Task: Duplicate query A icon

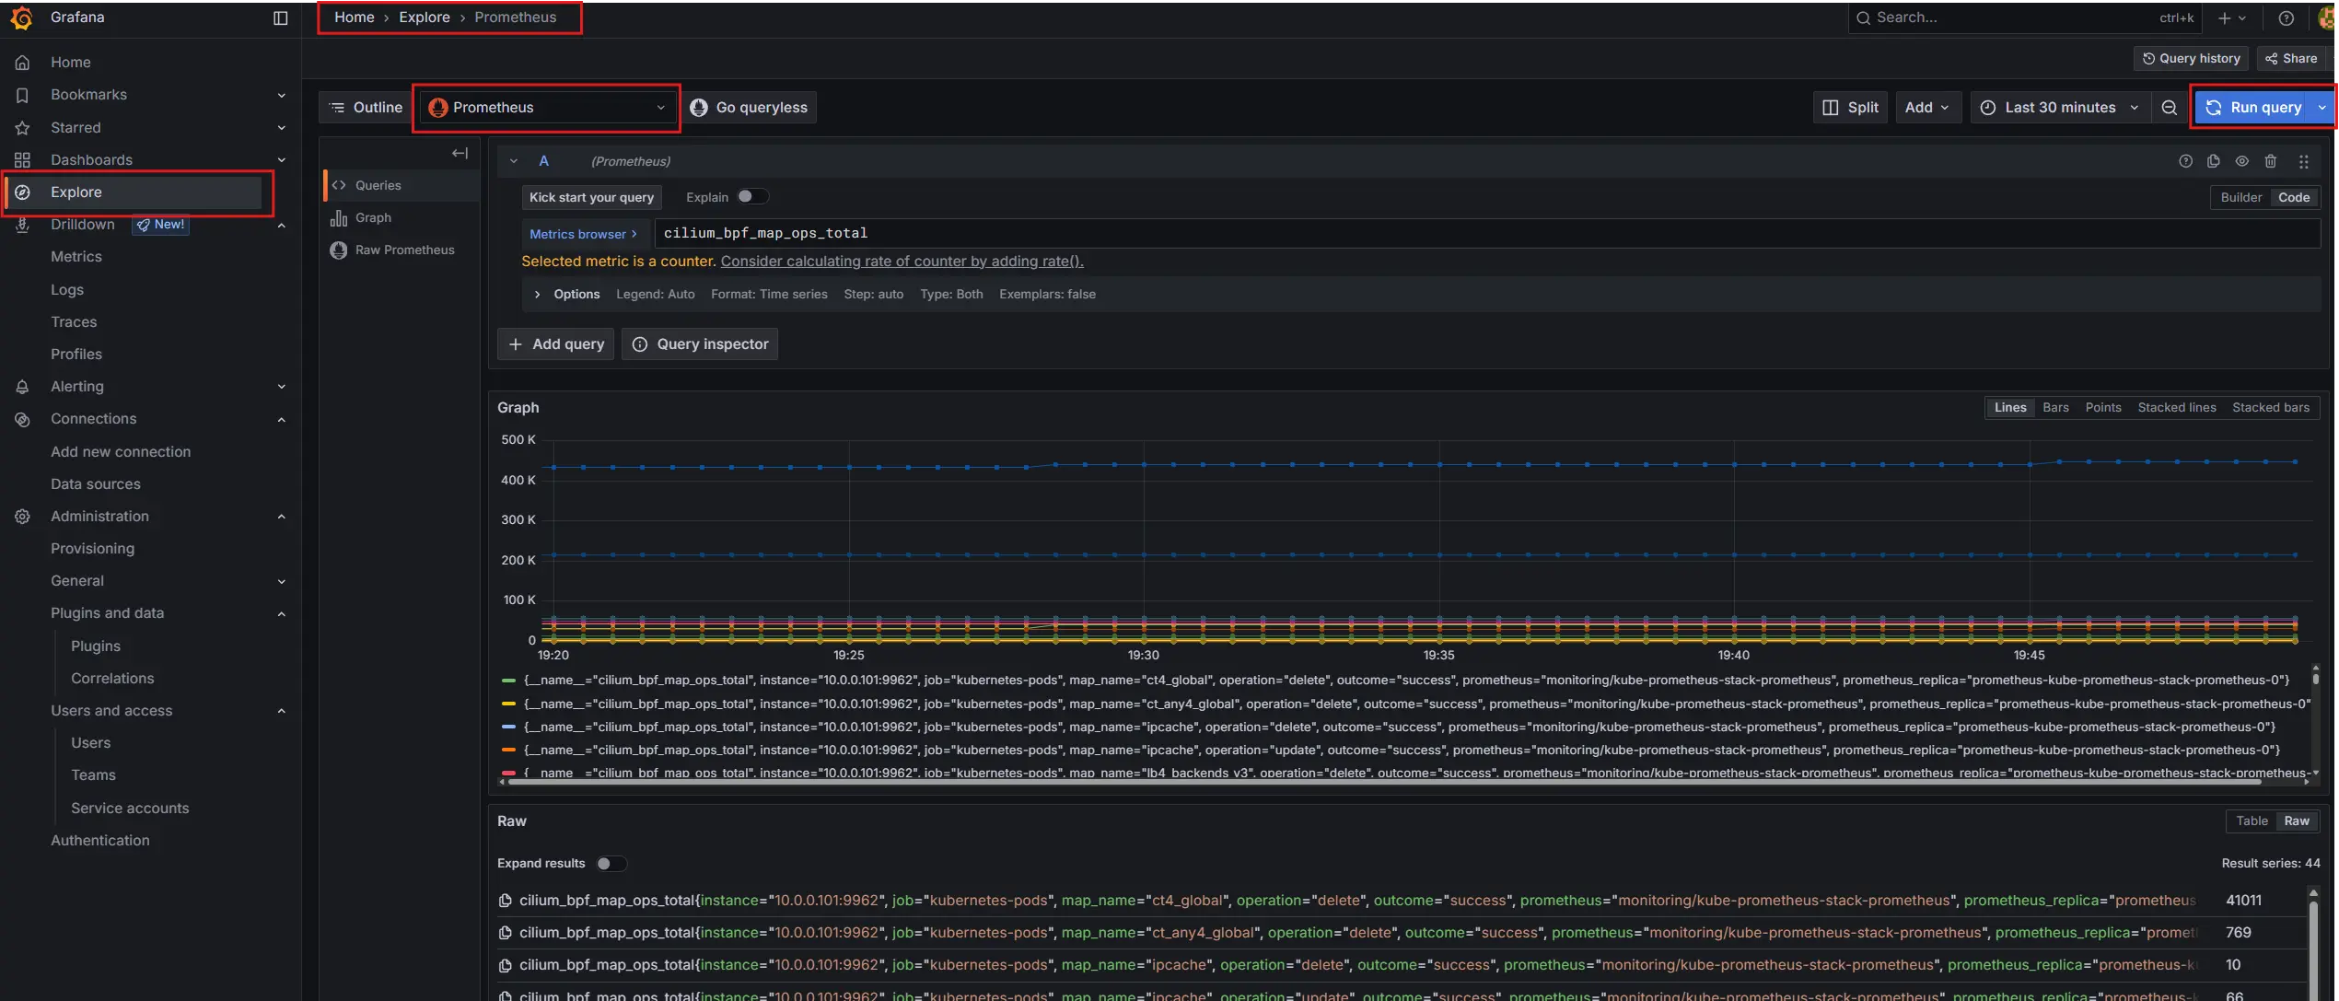Action: coord(2214,161)
